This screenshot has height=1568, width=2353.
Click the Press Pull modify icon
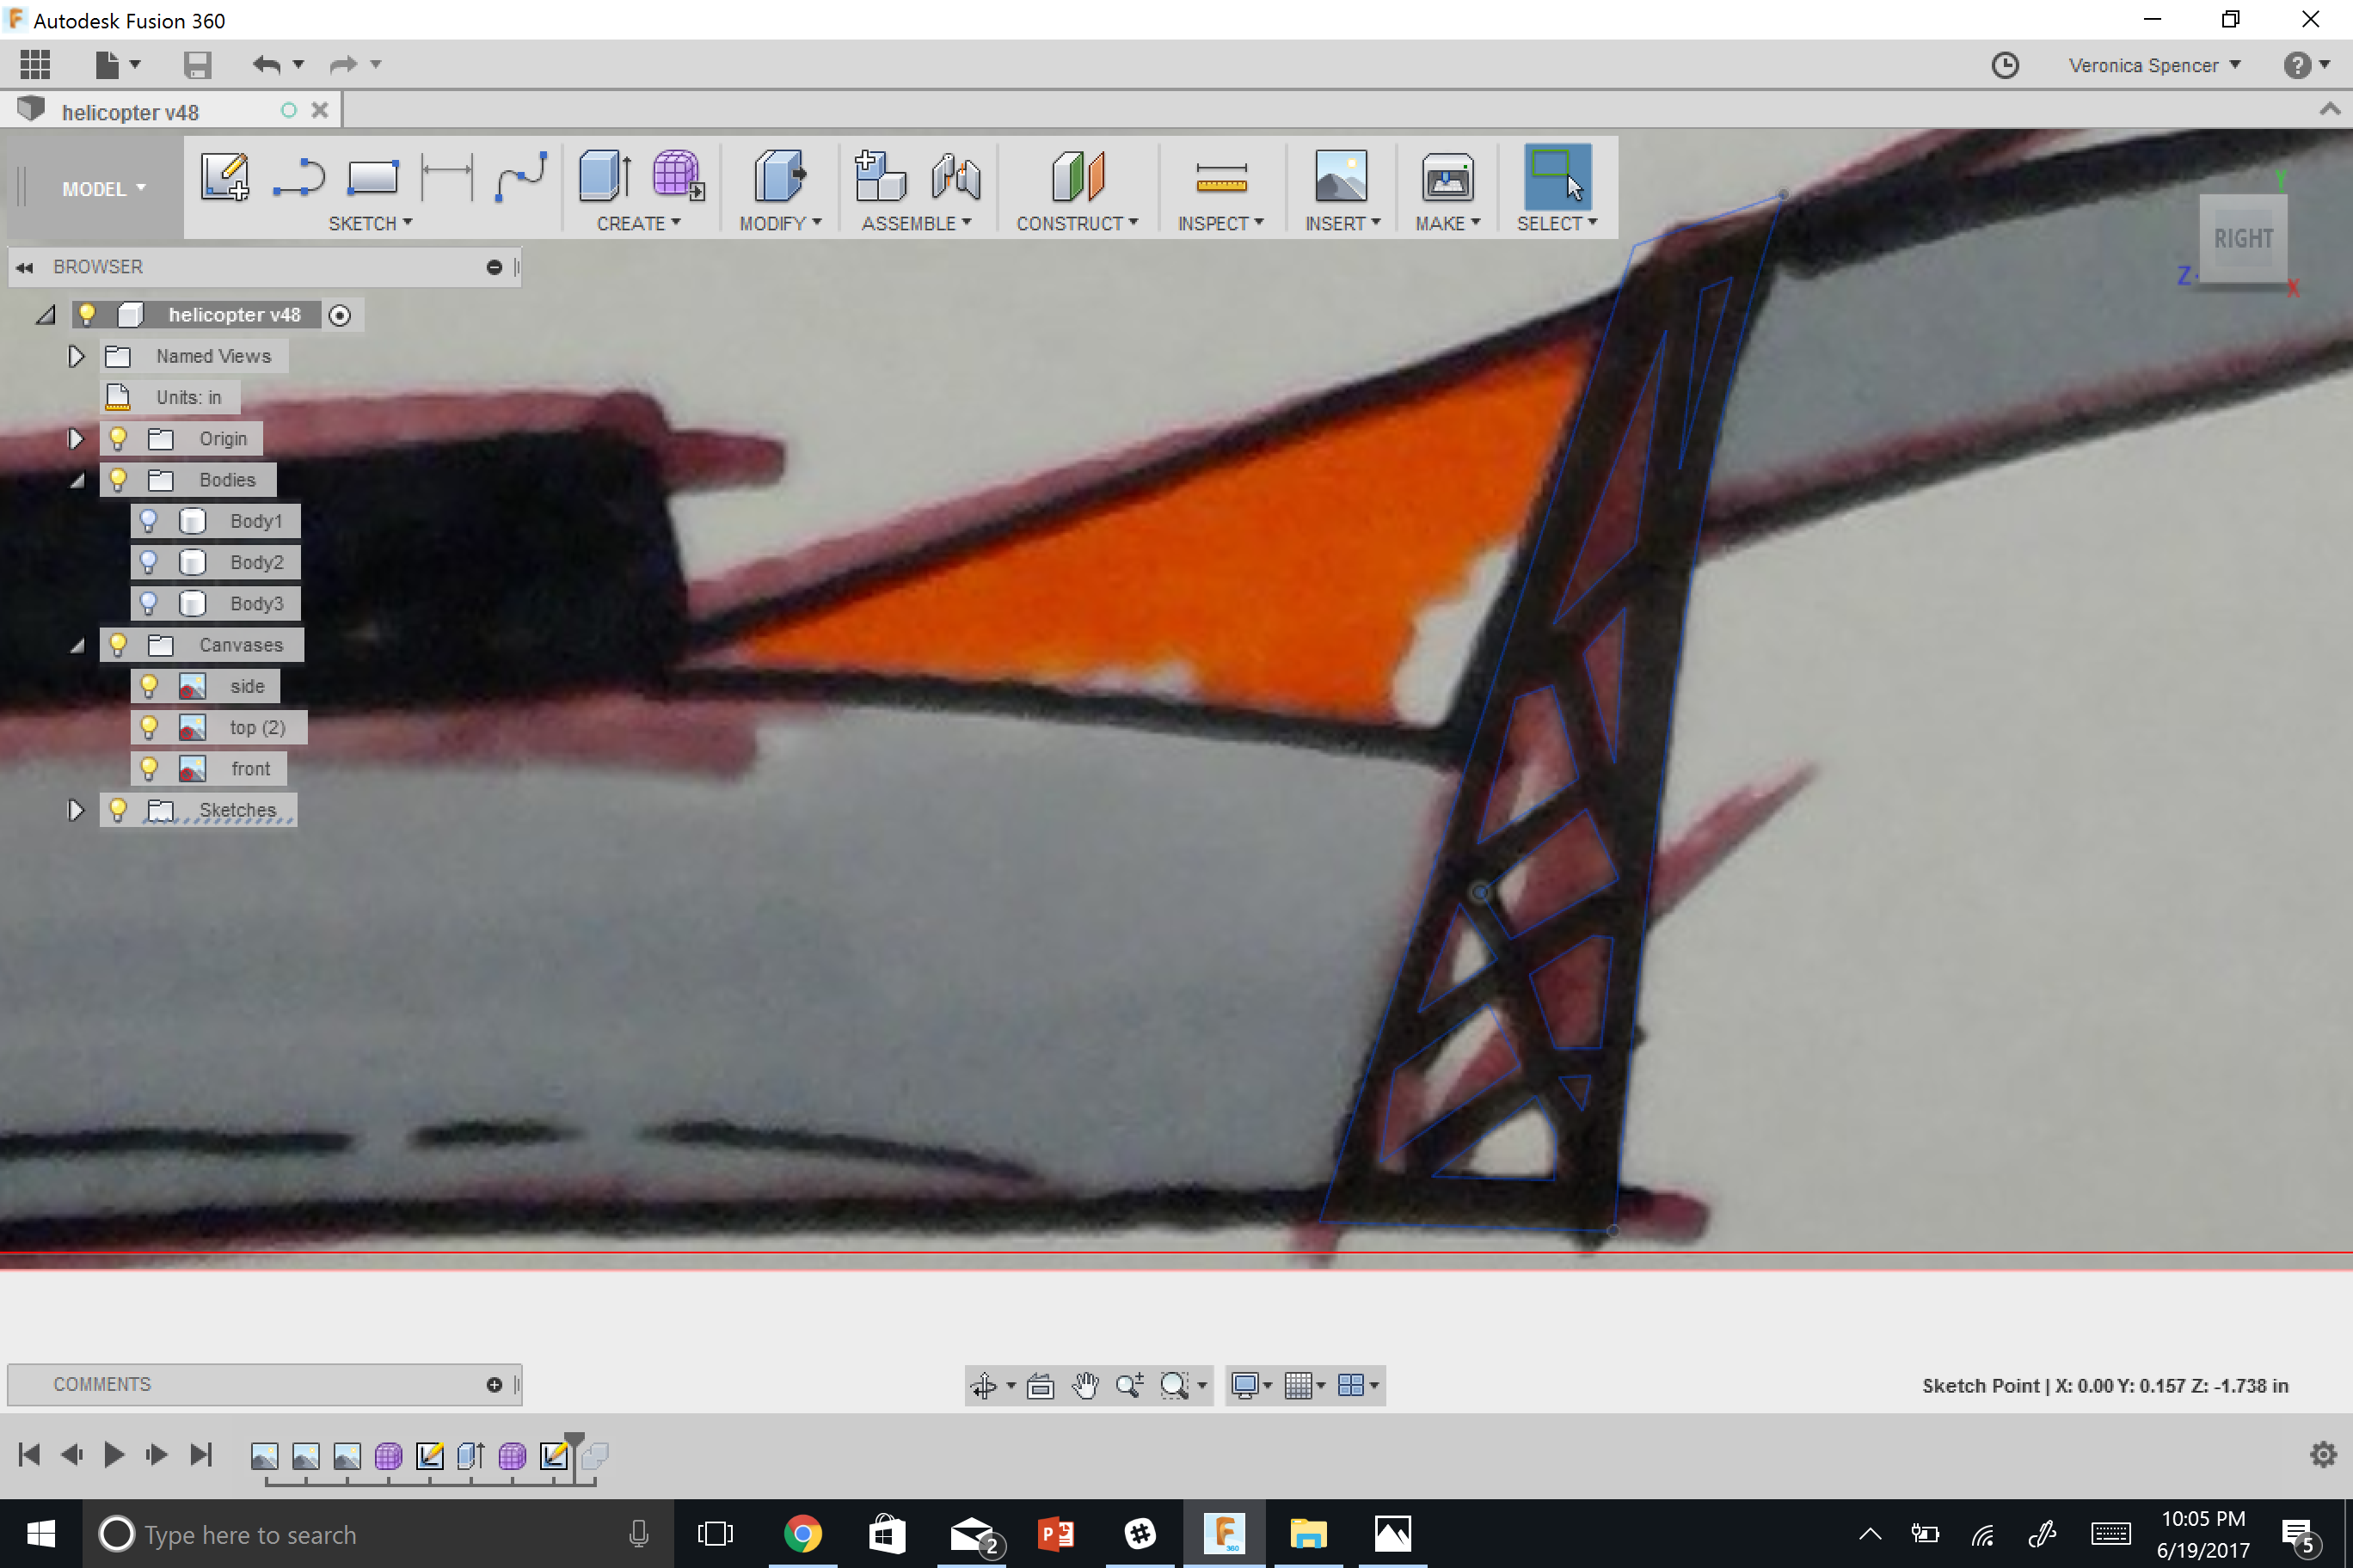(779, 177)
